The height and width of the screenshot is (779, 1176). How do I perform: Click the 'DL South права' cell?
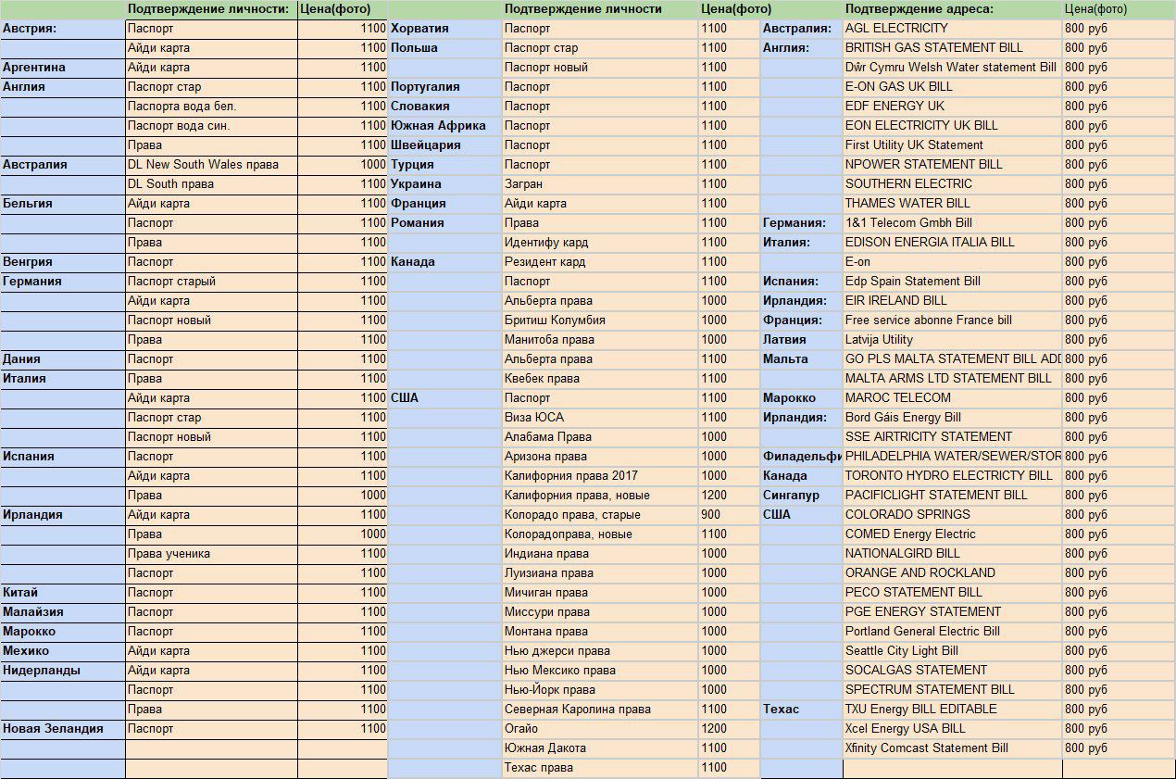[211, 184]
